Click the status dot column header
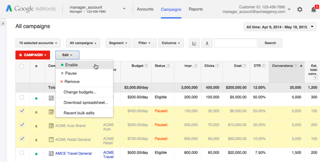 (36, 66)
